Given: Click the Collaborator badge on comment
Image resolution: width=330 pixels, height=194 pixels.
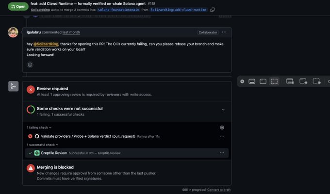Looking at the screenshot, I should click(x=208, y=32).
